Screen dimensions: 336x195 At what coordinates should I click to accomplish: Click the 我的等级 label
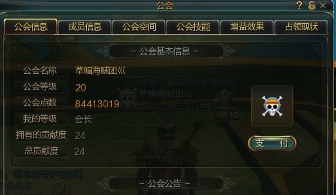tap(40, 119)
